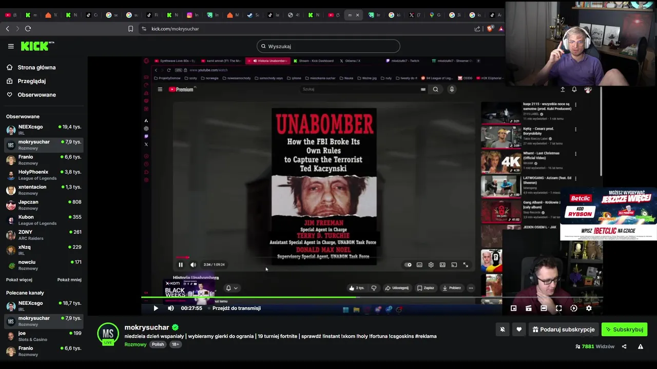
Task: Reload the page
Action: (28, 29)
